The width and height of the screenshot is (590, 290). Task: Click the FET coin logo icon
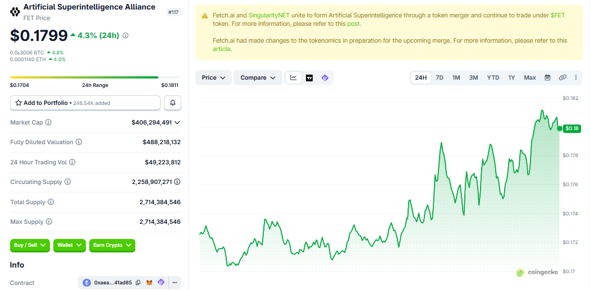coord(15,12)
